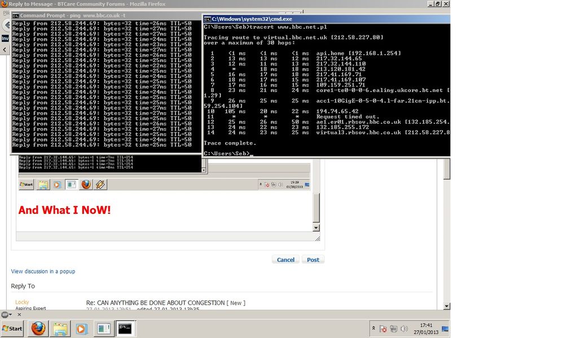Open the volume speaker tray icon
Screen dimensions: 563x338
click(403, 328)
